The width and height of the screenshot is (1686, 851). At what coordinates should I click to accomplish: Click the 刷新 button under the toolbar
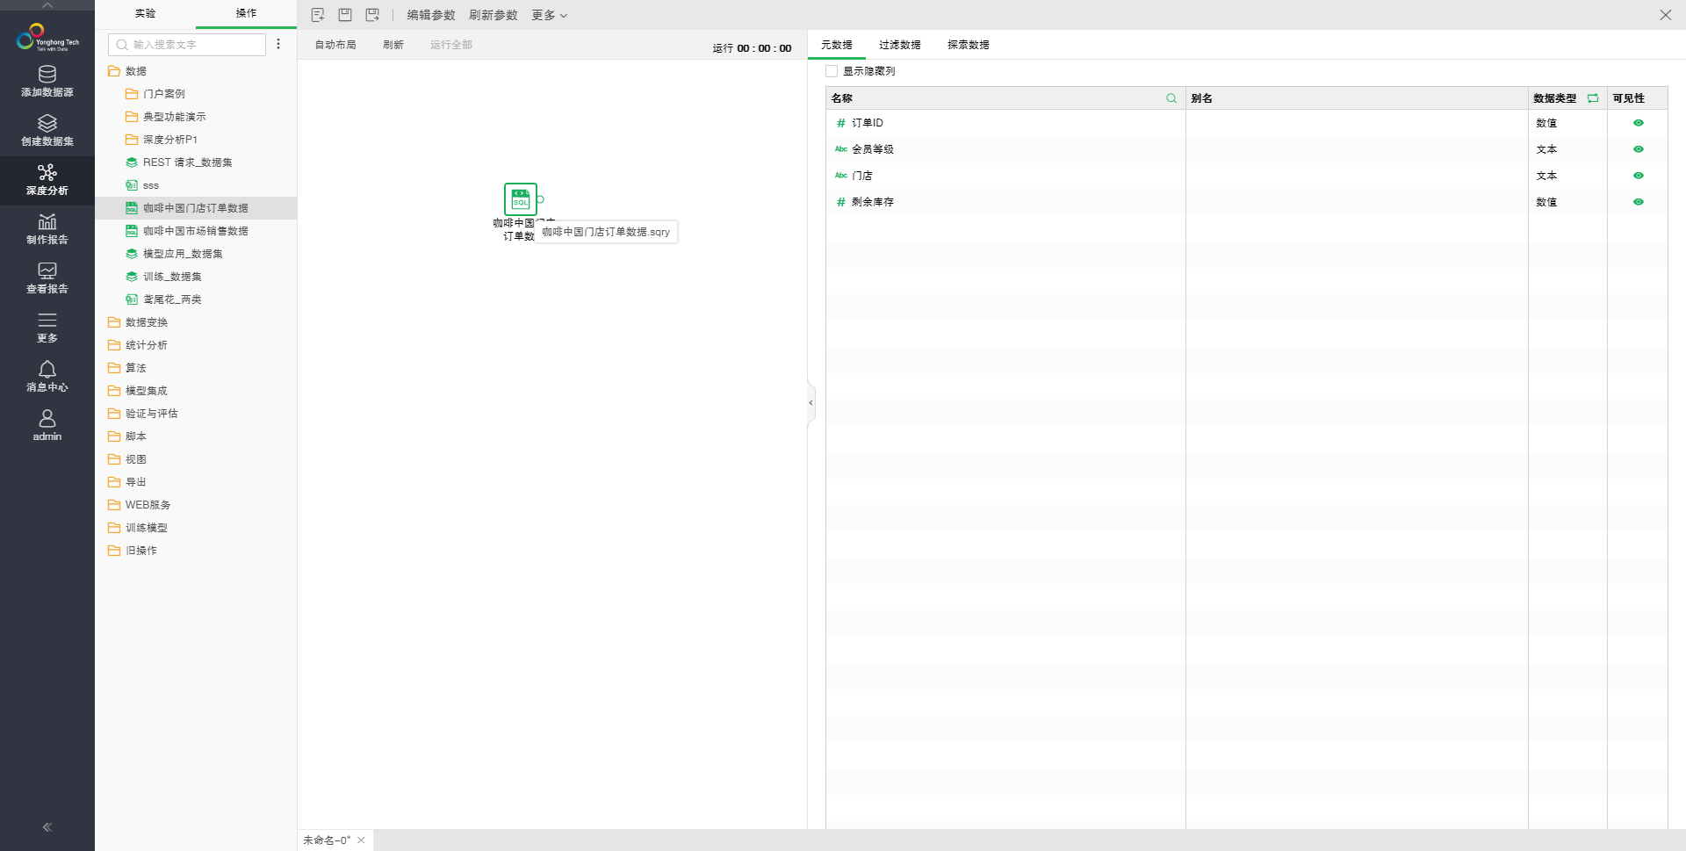click(x=393, y=45)
